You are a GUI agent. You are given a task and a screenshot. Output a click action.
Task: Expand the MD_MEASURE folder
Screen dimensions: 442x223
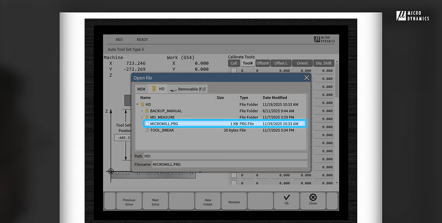tap(142, 117)
